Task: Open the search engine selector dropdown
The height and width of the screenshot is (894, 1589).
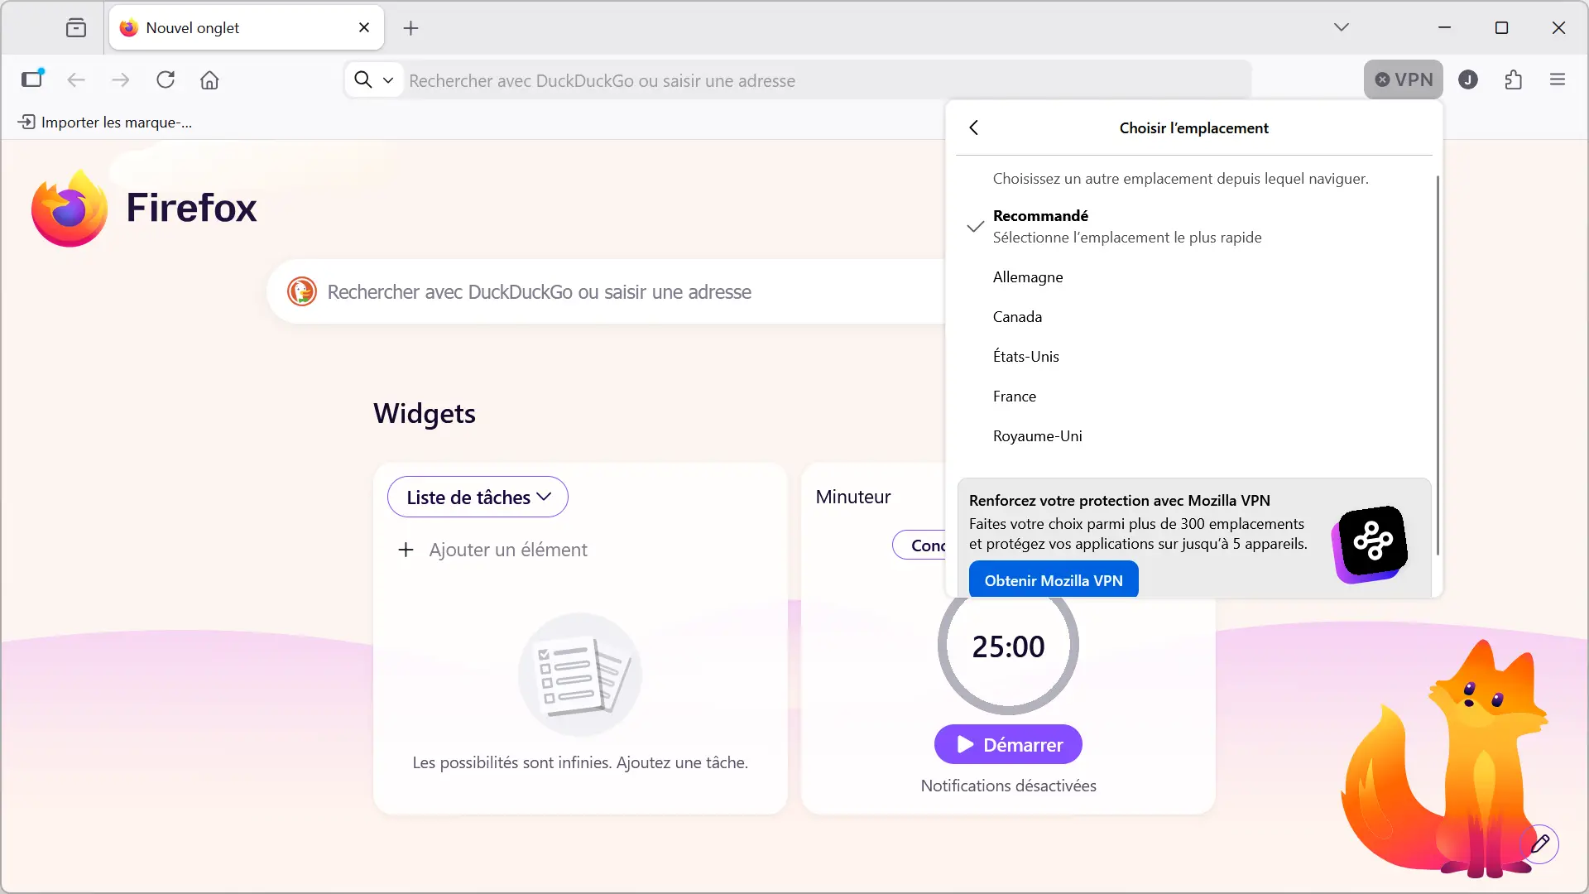Action: pos(373,79)
